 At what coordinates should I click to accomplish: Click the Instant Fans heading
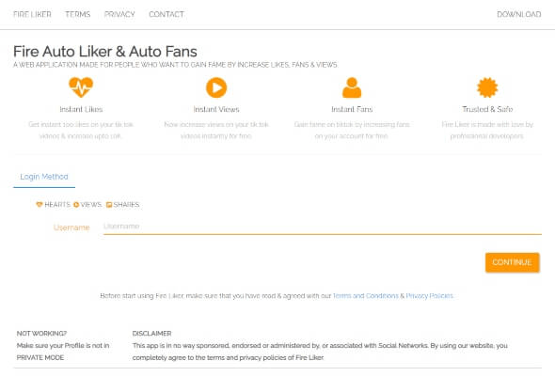[352, 109]
